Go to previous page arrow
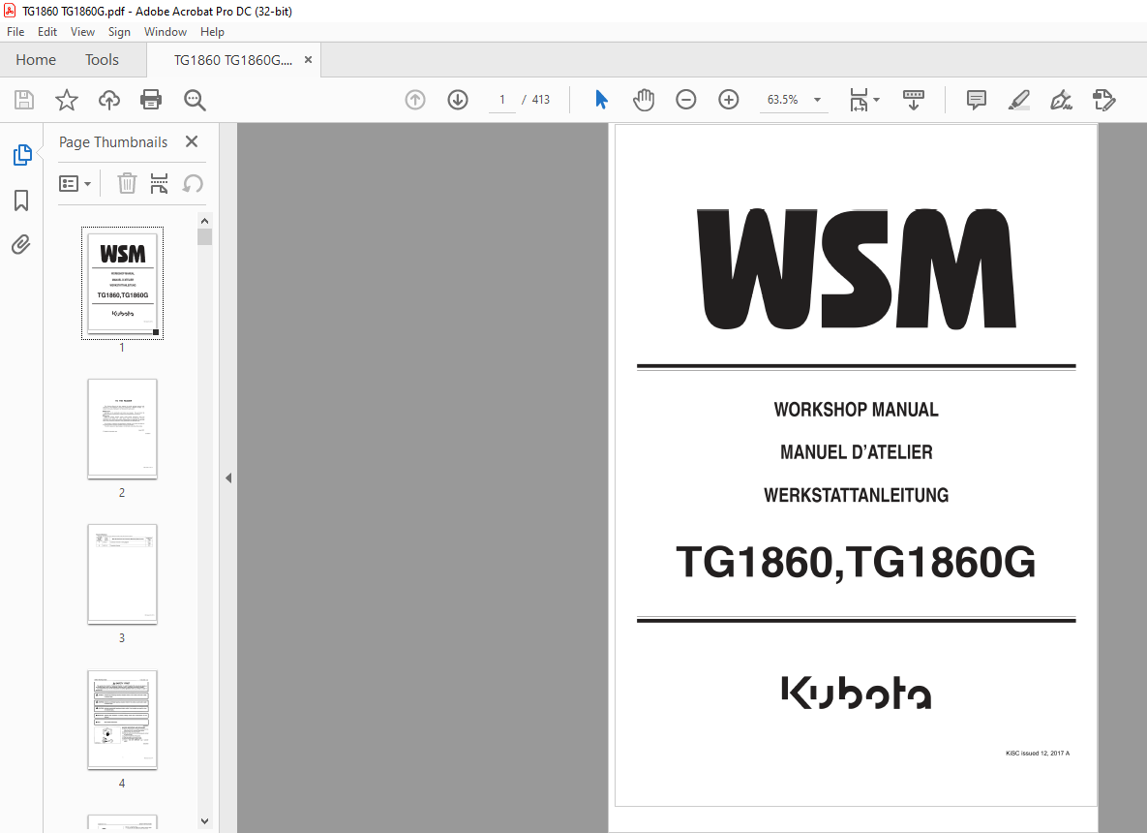1147x833 pixels. pos(415,100)
